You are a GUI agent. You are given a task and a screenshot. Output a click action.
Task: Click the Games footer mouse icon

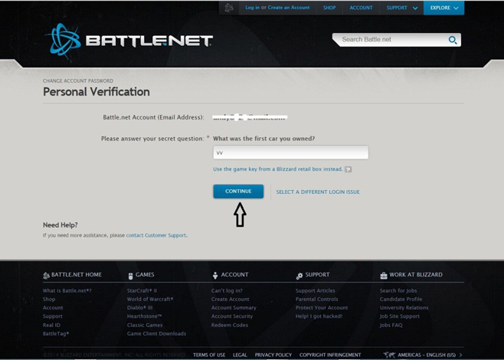130,276
